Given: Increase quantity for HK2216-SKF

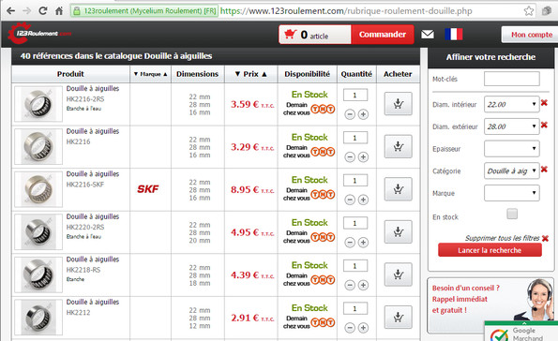Looking at the screenshot, I should click(x=363, y=200).
